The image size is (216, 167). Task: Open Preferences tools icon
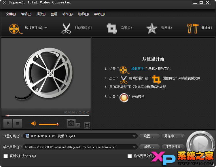click(193, 29)
